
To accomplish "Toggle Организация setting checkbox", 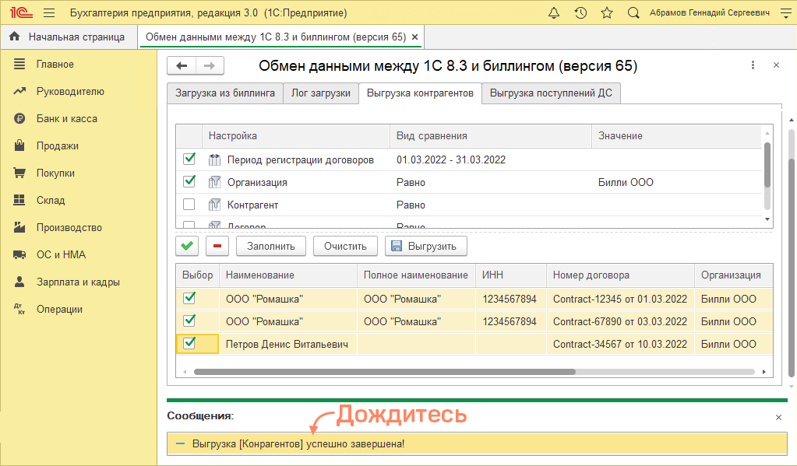I will [189, 181].
